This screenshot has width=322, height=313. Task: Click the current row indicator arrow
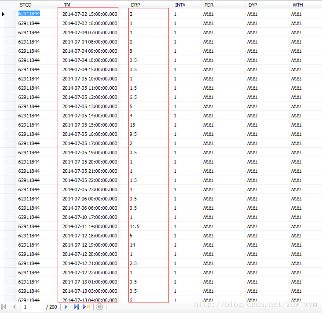click(3, 14)
